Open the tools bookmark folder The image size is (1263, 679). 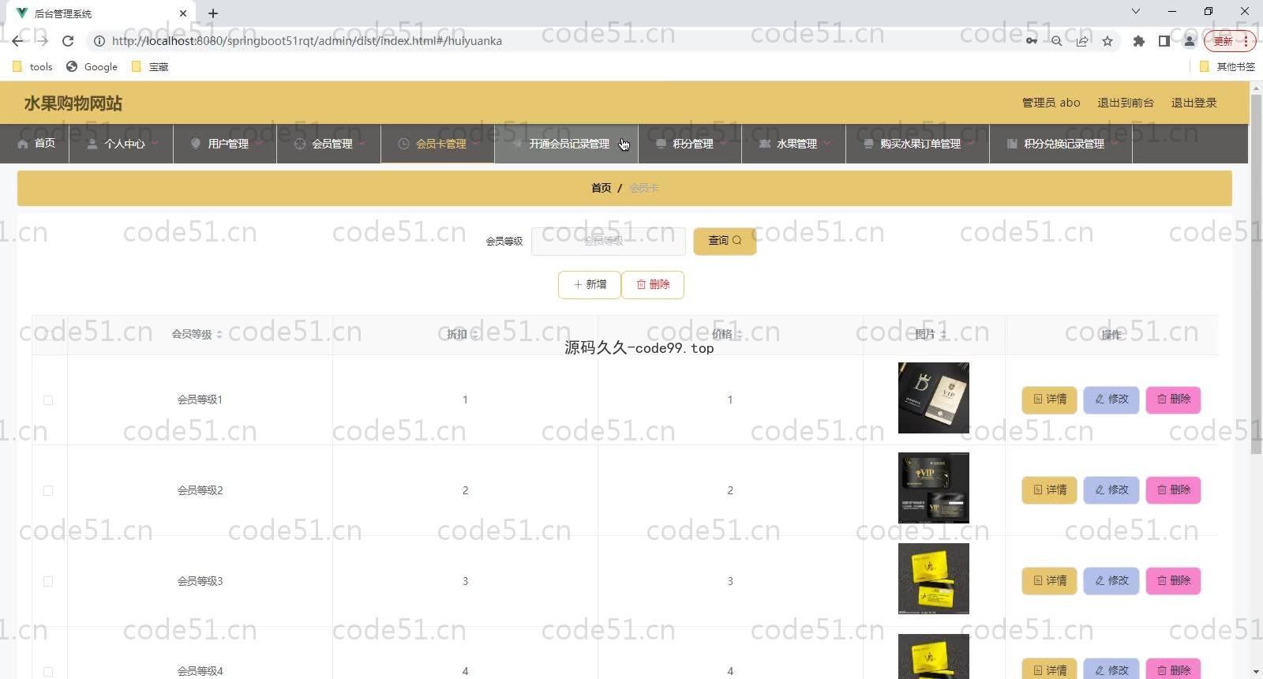pyautogui.click(x=32, y=67)
